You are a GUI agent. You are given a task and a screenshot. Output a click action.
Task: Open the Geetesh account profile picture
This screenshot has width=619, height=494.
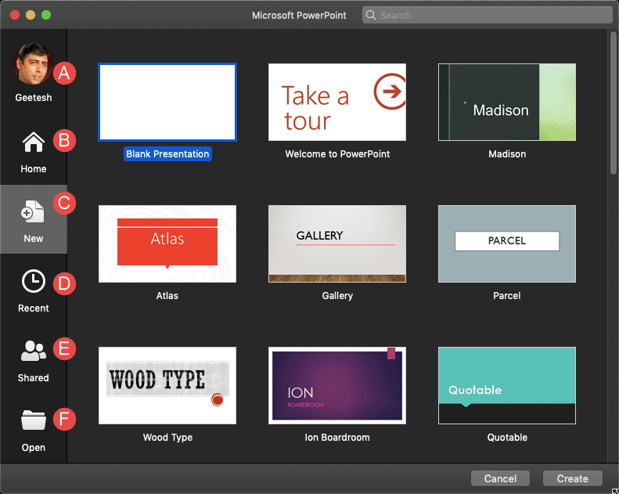[x=33, y=64]
